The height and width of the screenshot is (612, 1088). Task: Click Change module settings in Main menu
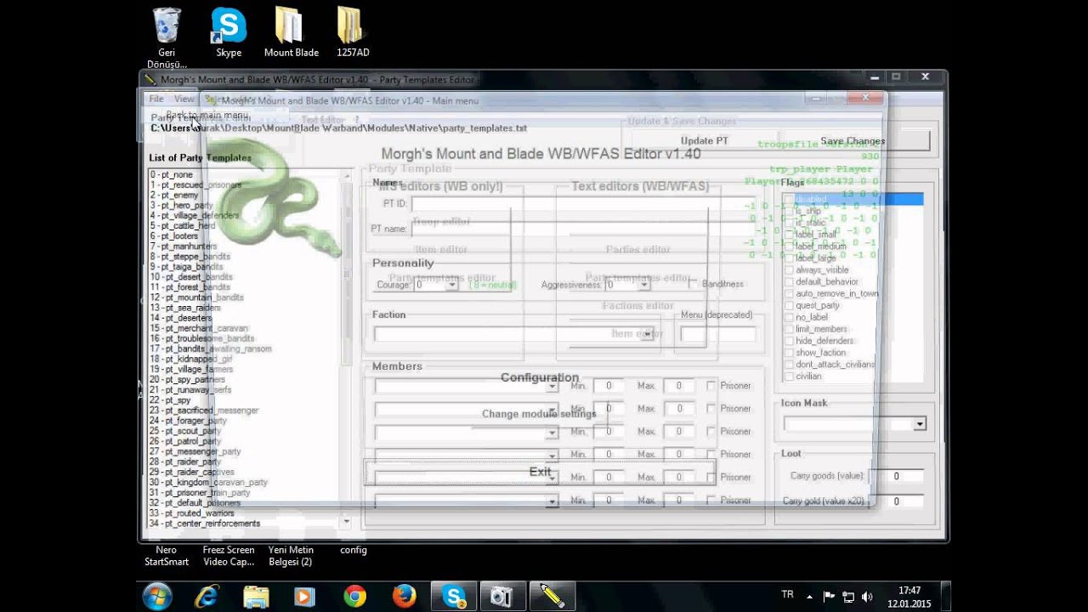pos(539,414)
